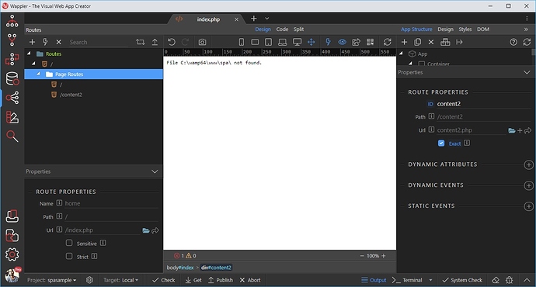Enable the Strict checkbox
536x287 pixels.
click(69, 256)
